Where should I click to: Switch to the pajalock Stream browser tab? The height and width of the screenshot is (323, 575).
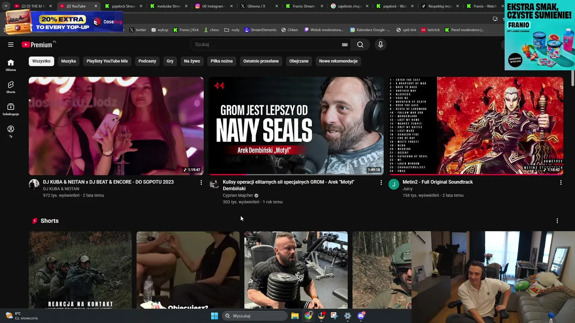(x=123, y=6)
